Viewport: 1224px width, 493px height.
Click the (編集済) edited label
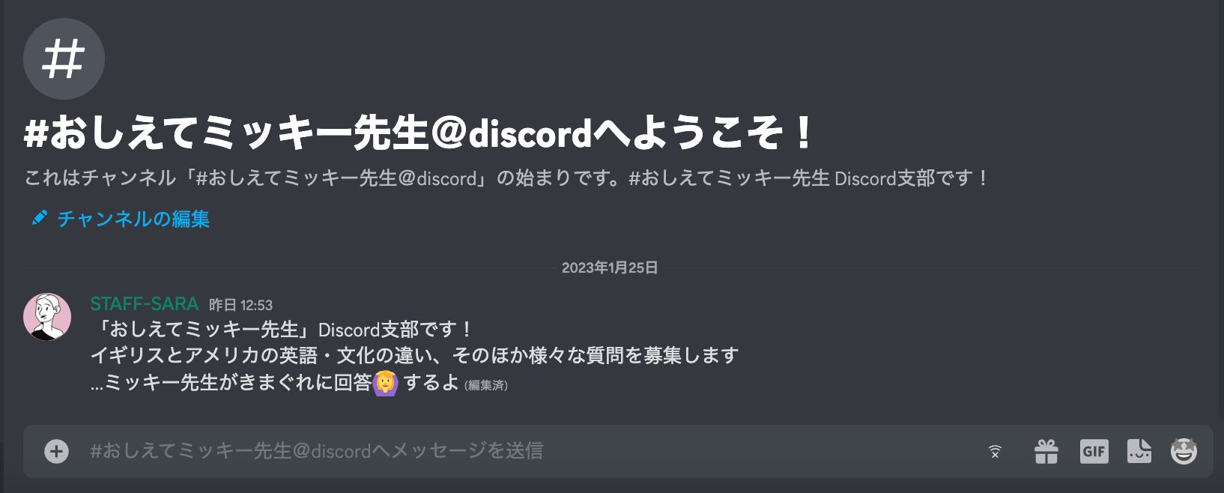(486, 385)
